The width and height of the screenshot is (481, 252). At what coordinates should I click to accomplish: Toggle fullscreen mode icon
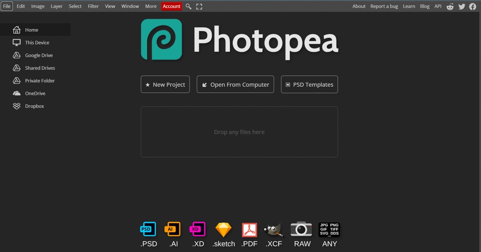tap(199, 6)
